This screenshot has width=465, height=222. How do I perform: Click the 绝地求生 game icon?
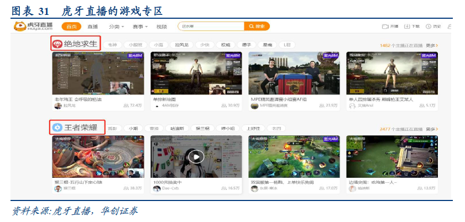pyautogui.click(x=58, y=44)
